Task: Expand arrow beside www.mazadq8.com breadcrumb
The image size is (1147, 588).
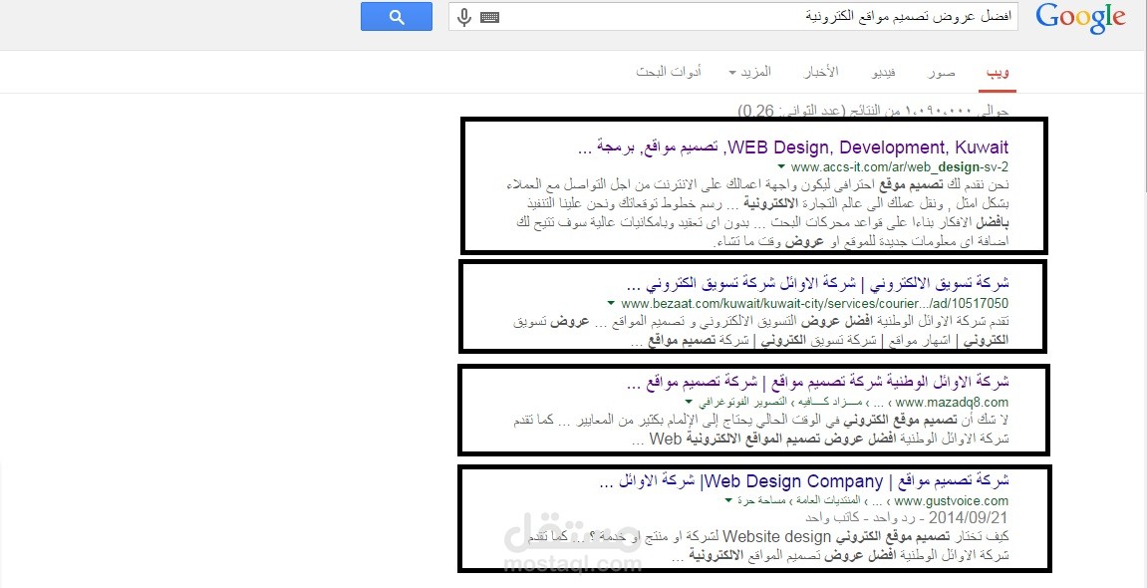Action: [x=688, y=403]
